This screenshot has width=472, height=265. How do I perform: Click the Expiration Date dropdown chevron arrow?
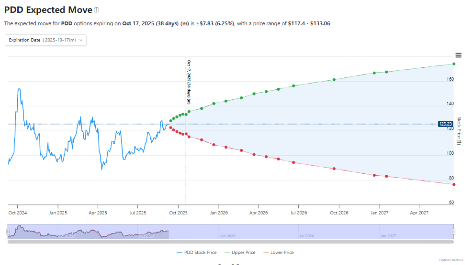coord(81,40)
